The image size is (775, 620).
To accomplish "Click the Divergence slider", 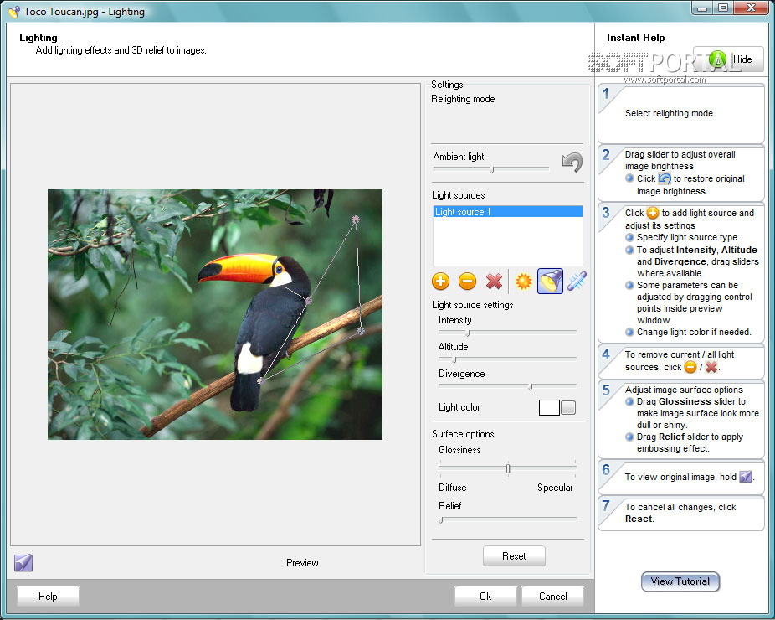I will click(508, 386).
